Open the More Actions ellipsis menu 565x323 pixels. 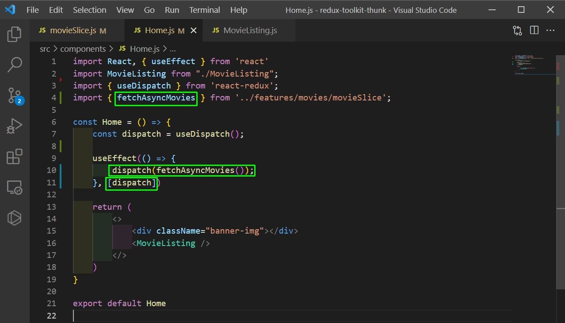click(550, 30)
